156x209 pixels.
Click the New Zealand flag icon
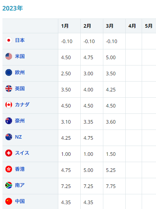[x=9, y=137]
